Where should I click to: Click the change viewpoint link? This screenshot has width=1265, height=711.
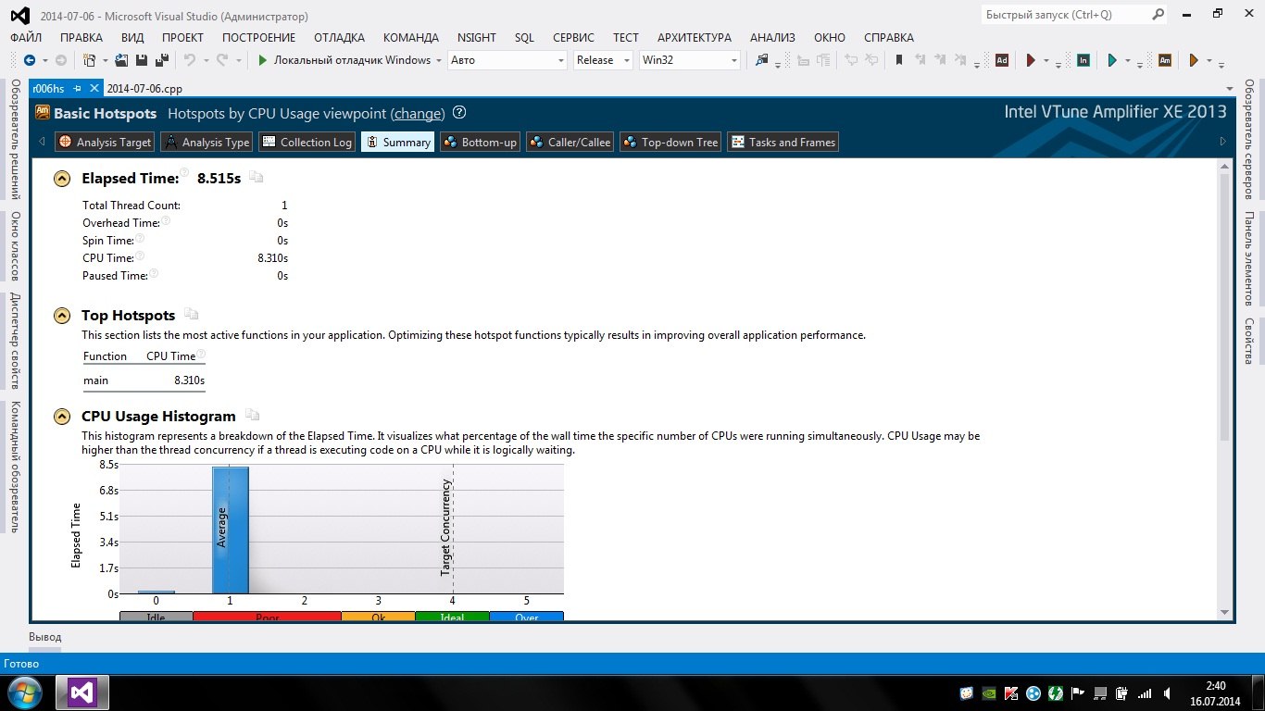click(419, 113)
